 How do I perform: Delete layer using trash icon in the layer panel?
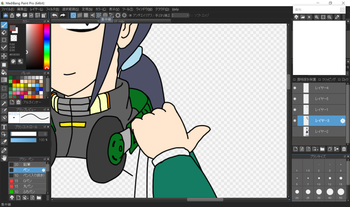(x=344, y=149)
